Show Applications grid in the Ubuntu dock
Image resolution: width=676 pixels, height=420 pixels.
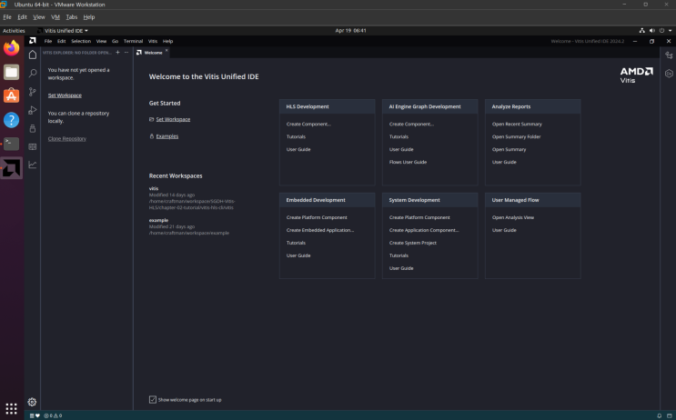coord(12,408)
